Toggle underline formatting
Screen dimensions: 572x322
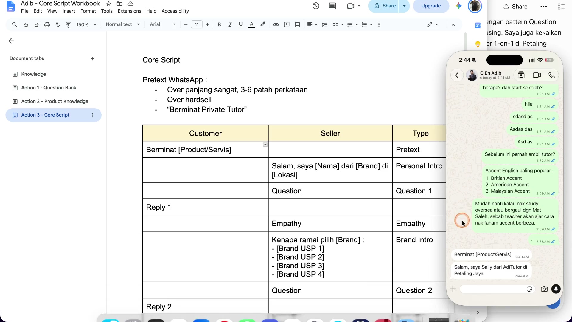(x=241, y=25)
